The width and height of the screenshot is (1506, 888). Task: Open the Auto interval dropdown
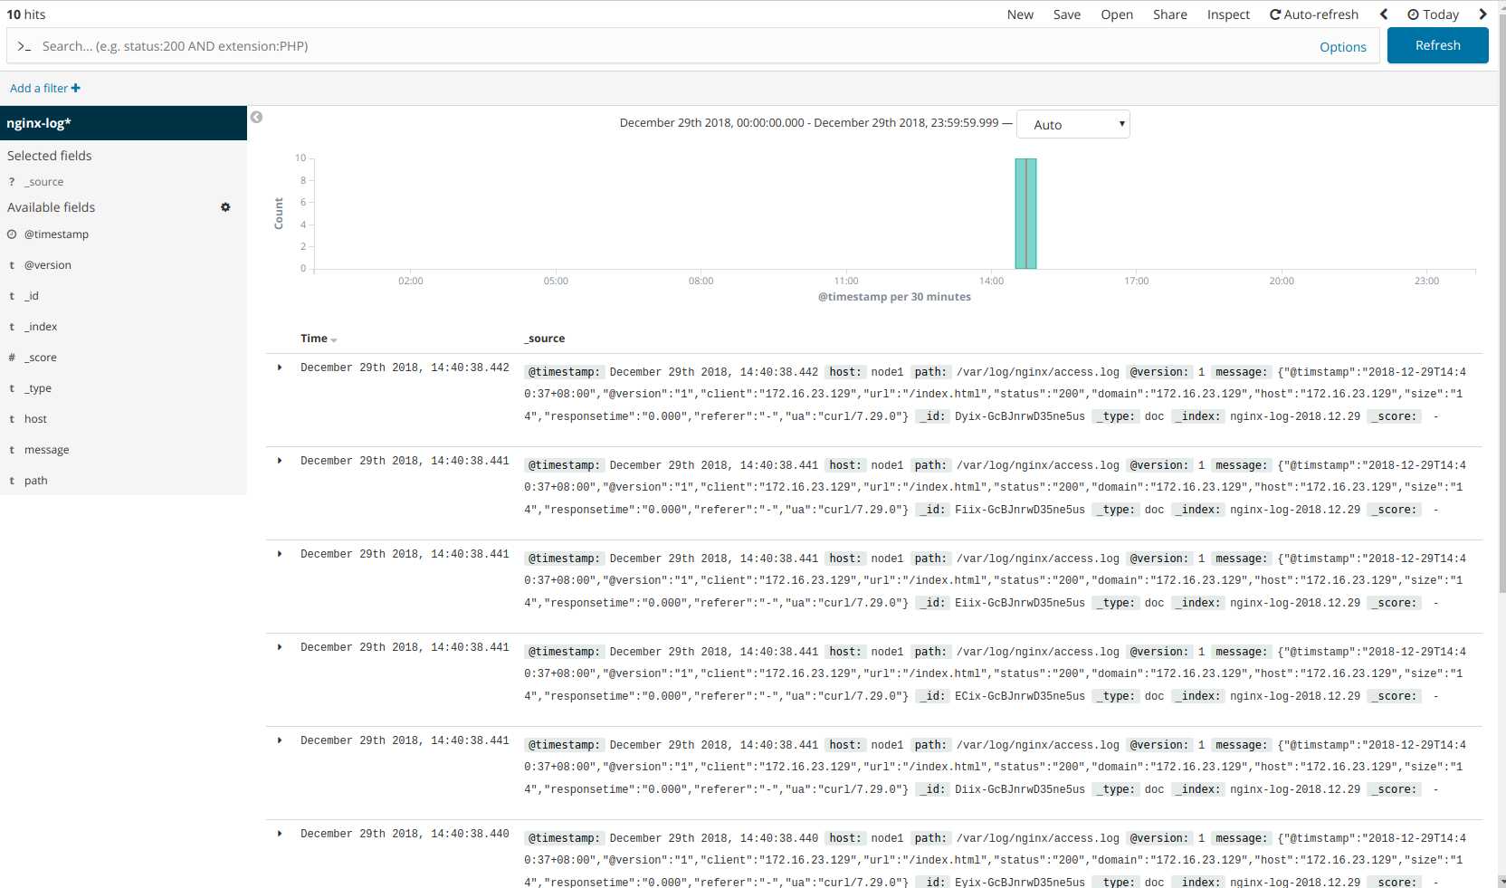point(1073,125)
